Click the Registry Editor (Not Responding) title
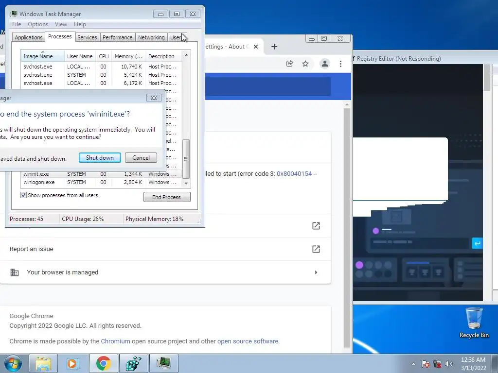The height and width of the screenshot is (373, 498). tap(399, 59)
